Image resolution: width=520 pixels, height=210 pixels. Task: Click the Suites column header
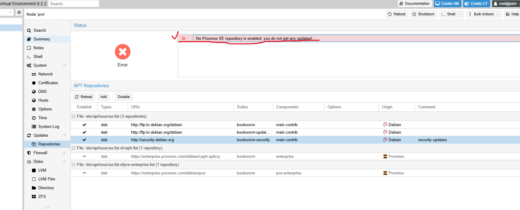pyautogui.click(x=253, y=107)
